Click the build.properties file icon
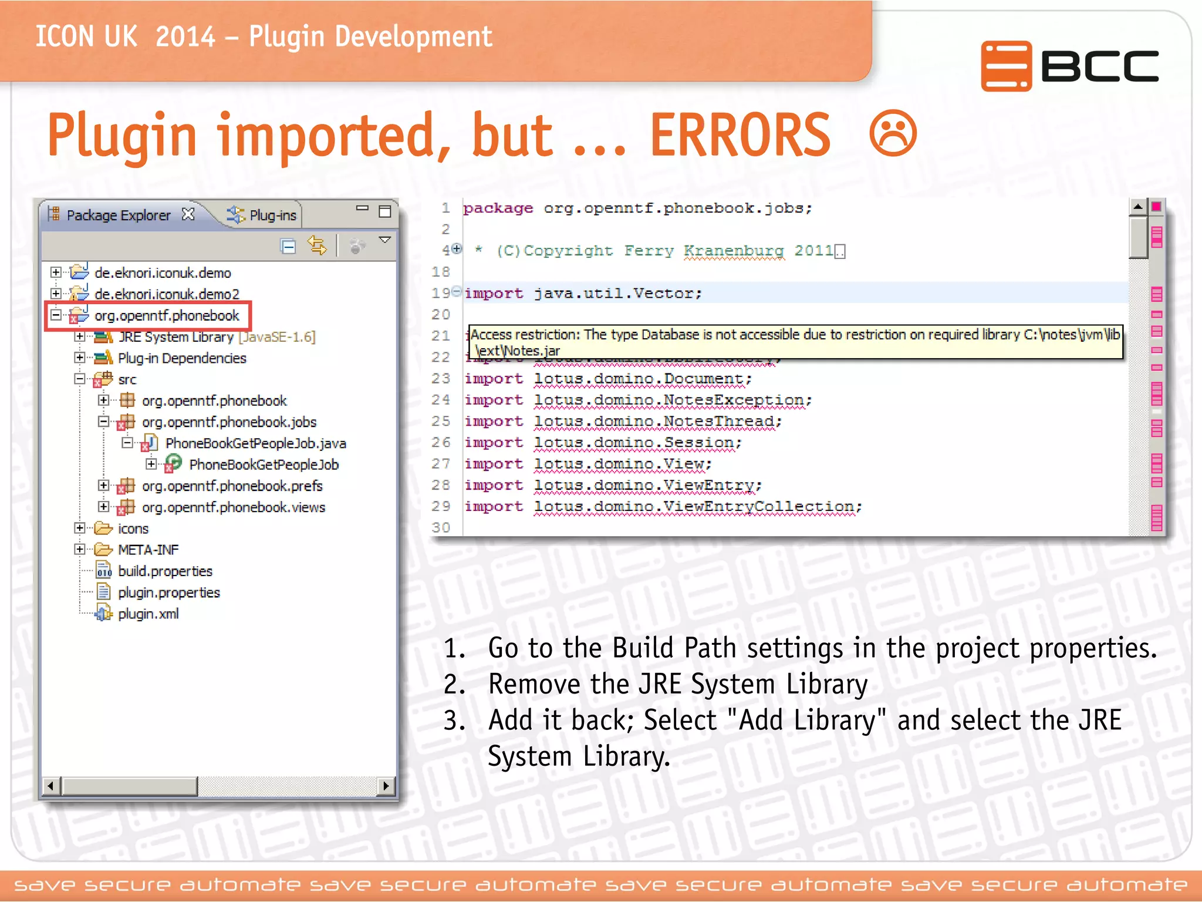Viewport: 1202px width, 902px height. [x=104, y=571]
